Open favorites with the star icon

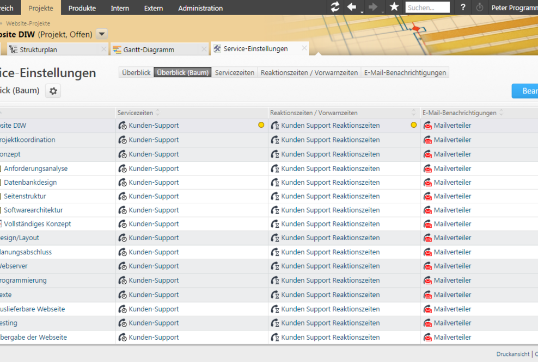394,7
